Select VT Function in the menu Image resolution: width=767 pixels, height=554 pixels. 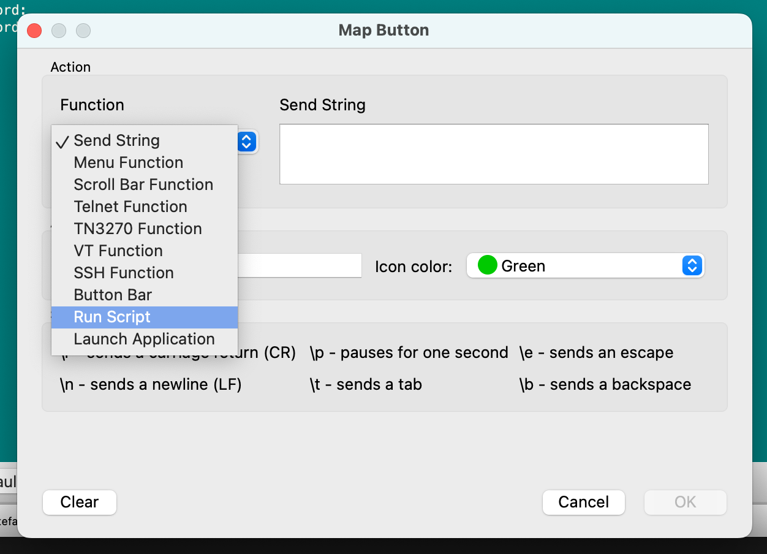[x=118, y=251]
